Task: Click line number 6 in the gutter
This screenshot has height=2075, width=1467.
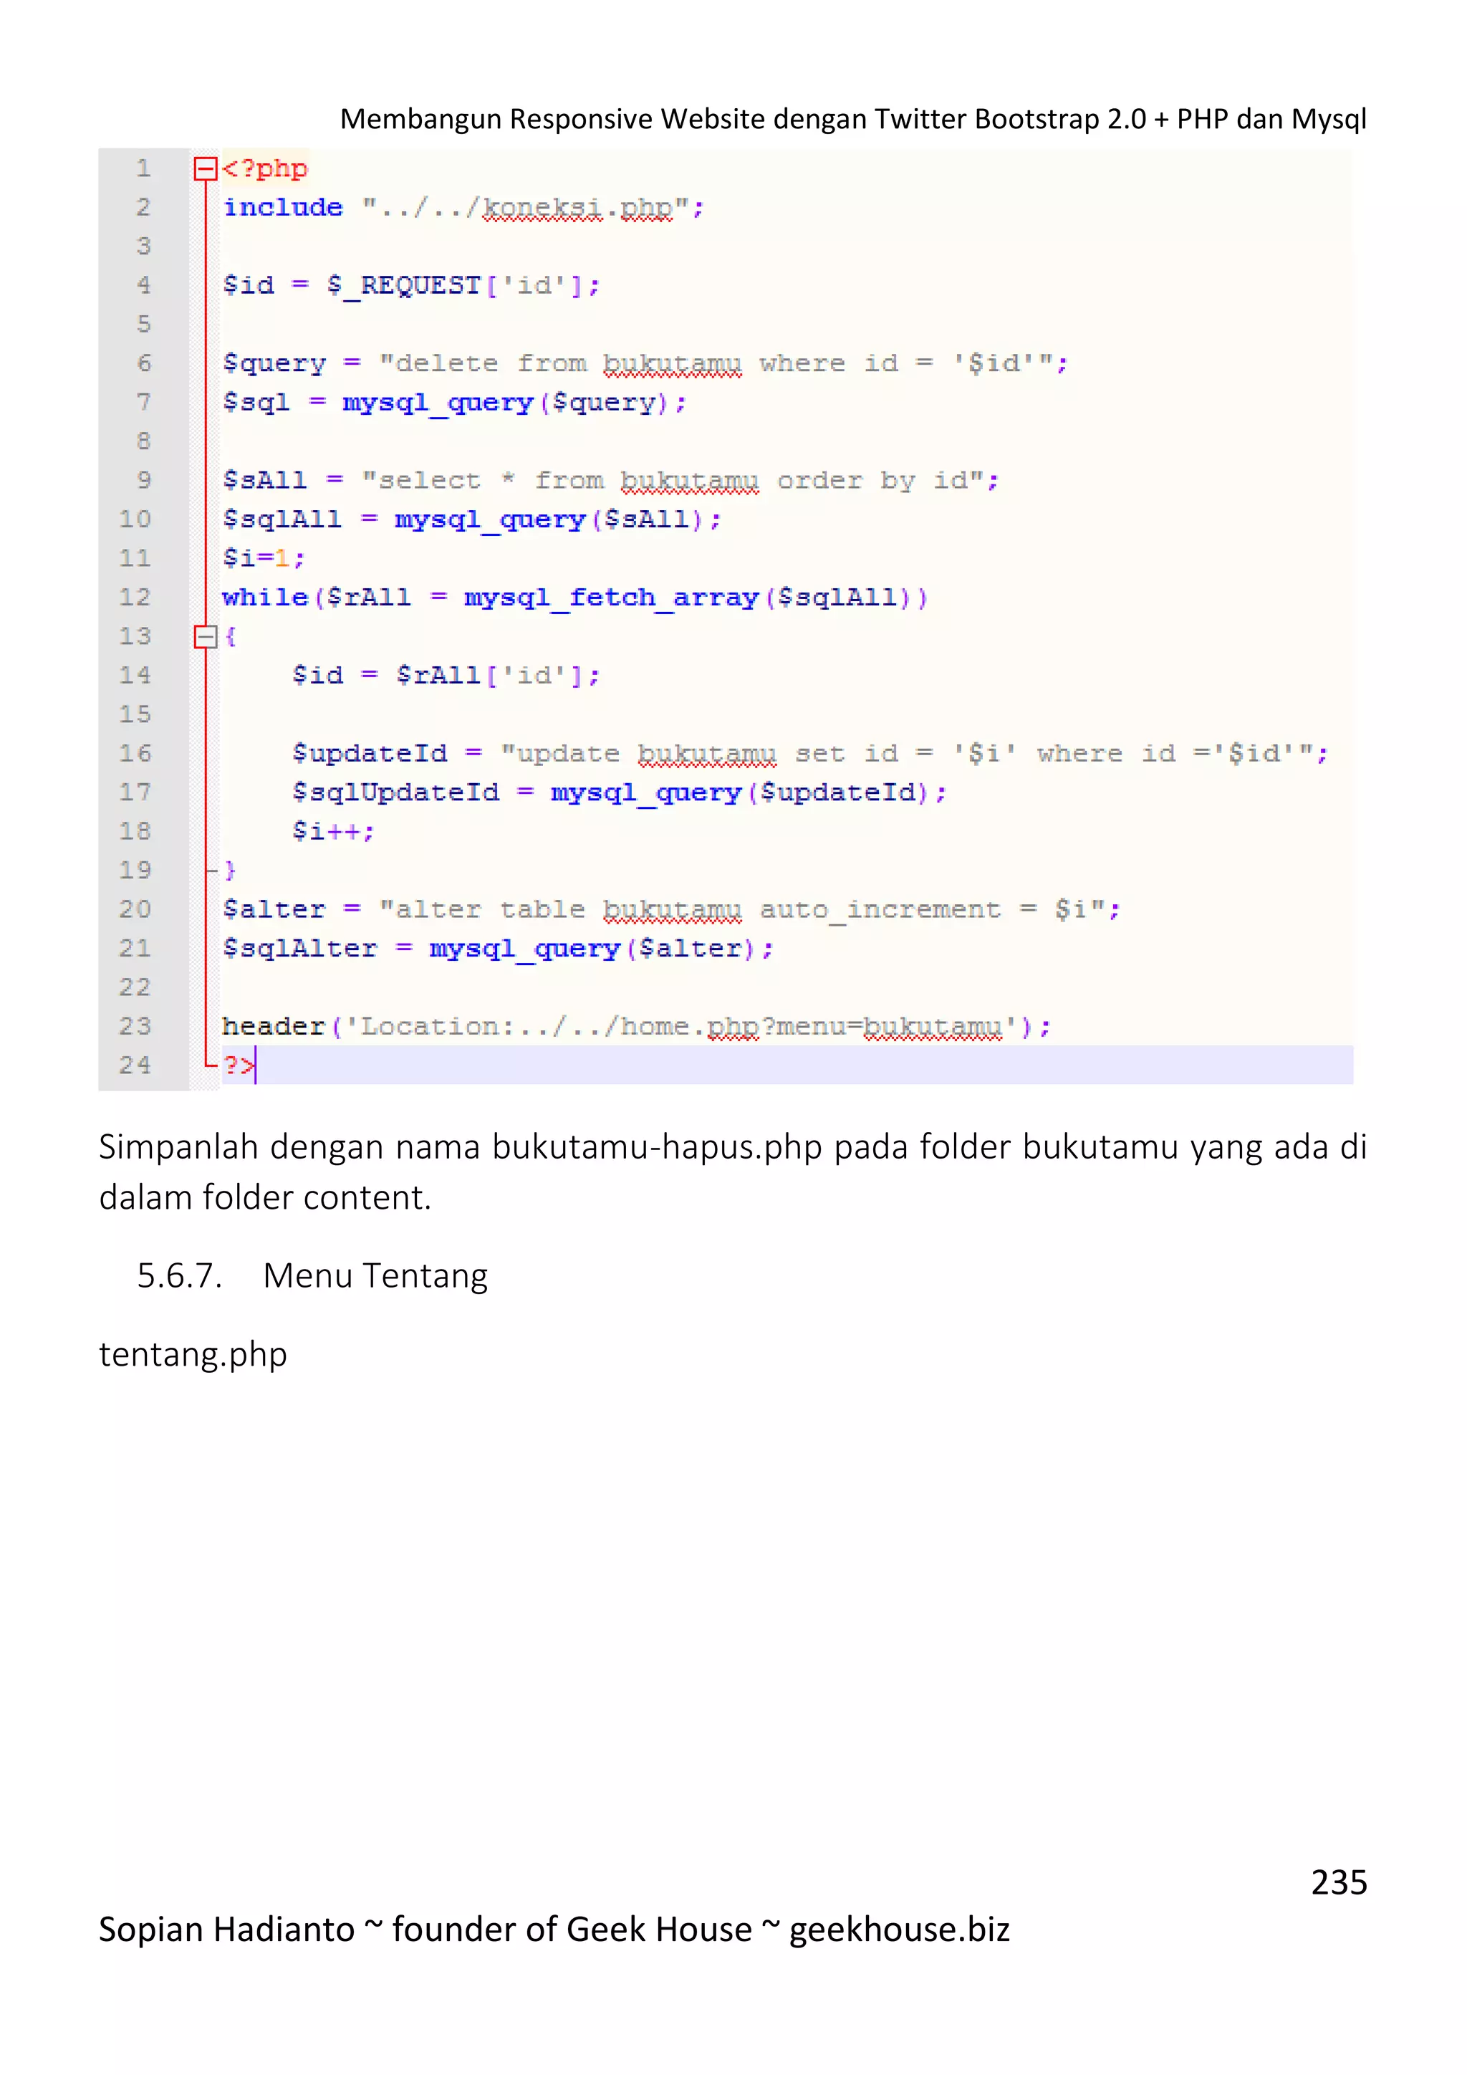Action: pos(144,363)
